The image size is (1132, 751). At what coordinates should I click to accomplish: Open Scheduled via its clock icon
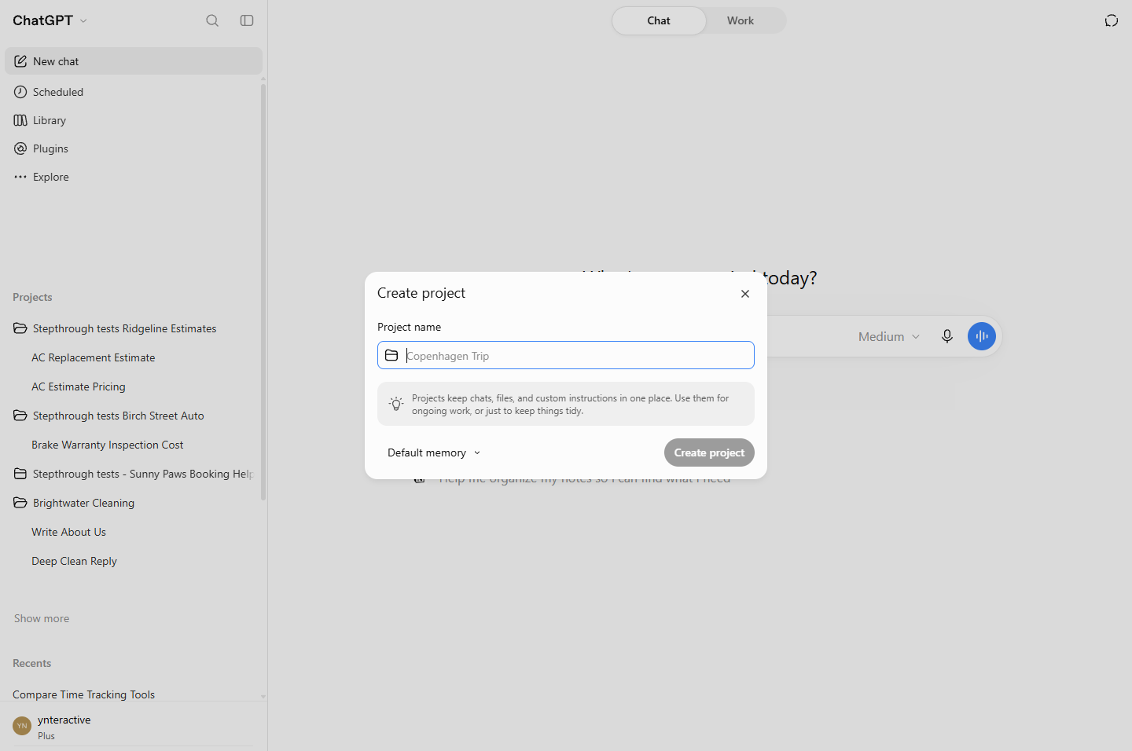tap(20, 92)
